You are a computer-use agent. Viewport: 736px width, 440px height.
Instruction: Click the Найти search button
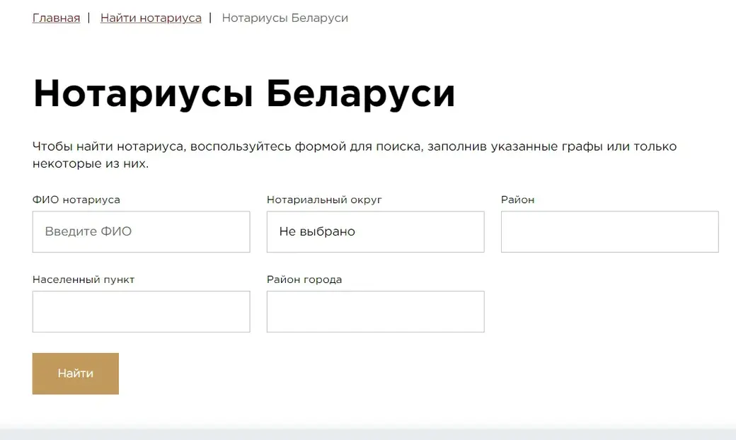pyautogui.click(x=75, y=374)
